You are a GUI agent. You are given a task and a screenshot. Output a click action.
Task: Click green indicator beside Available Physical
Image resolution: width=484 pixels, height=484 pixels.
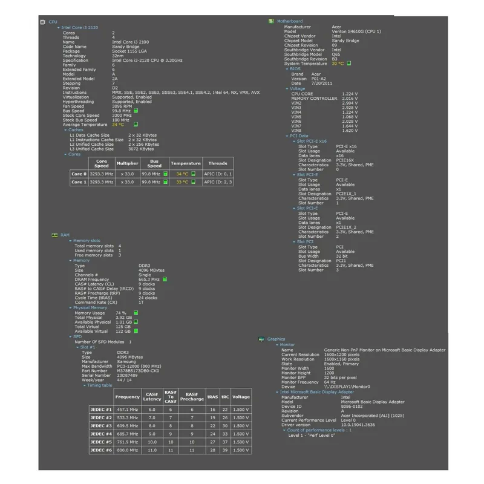click(x=136, y=322)
